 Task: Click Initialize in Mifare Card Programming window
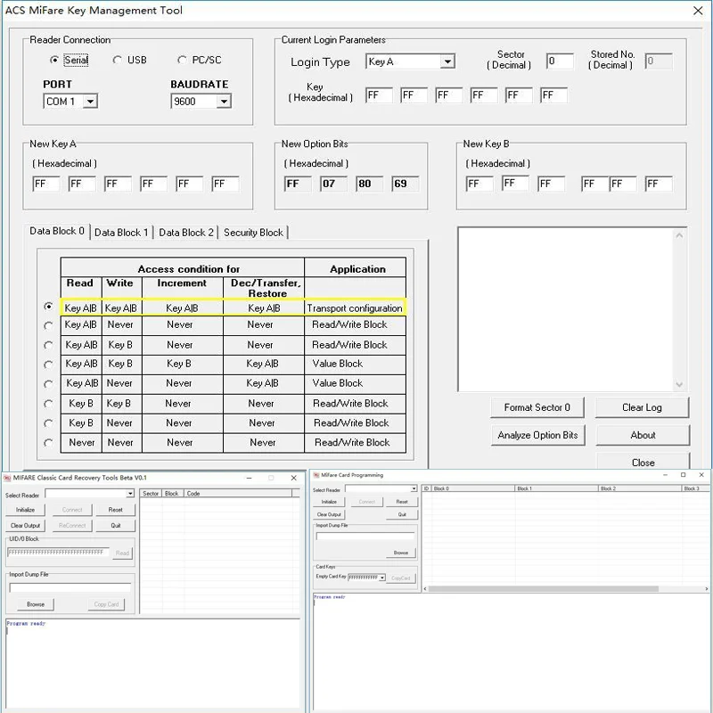pos(329,502)
